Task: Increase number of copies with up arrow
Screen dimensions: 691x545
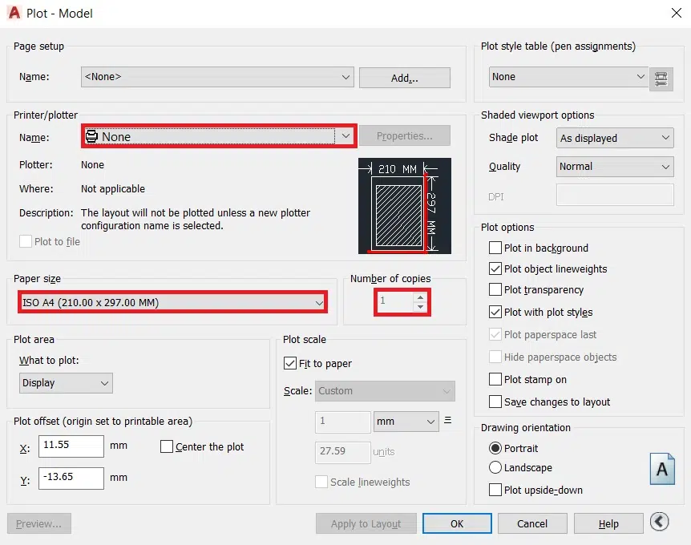Action: pos(421,297)
